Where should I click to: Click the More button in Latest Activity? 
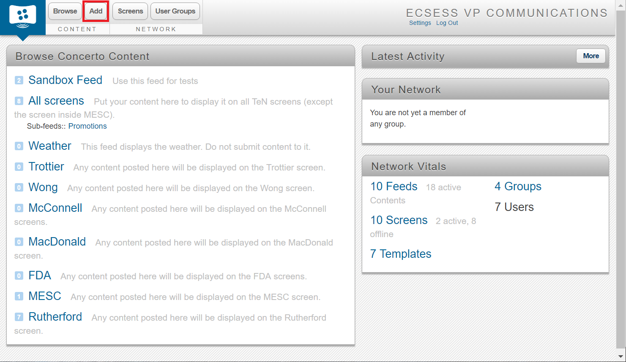tap(591, 56)
